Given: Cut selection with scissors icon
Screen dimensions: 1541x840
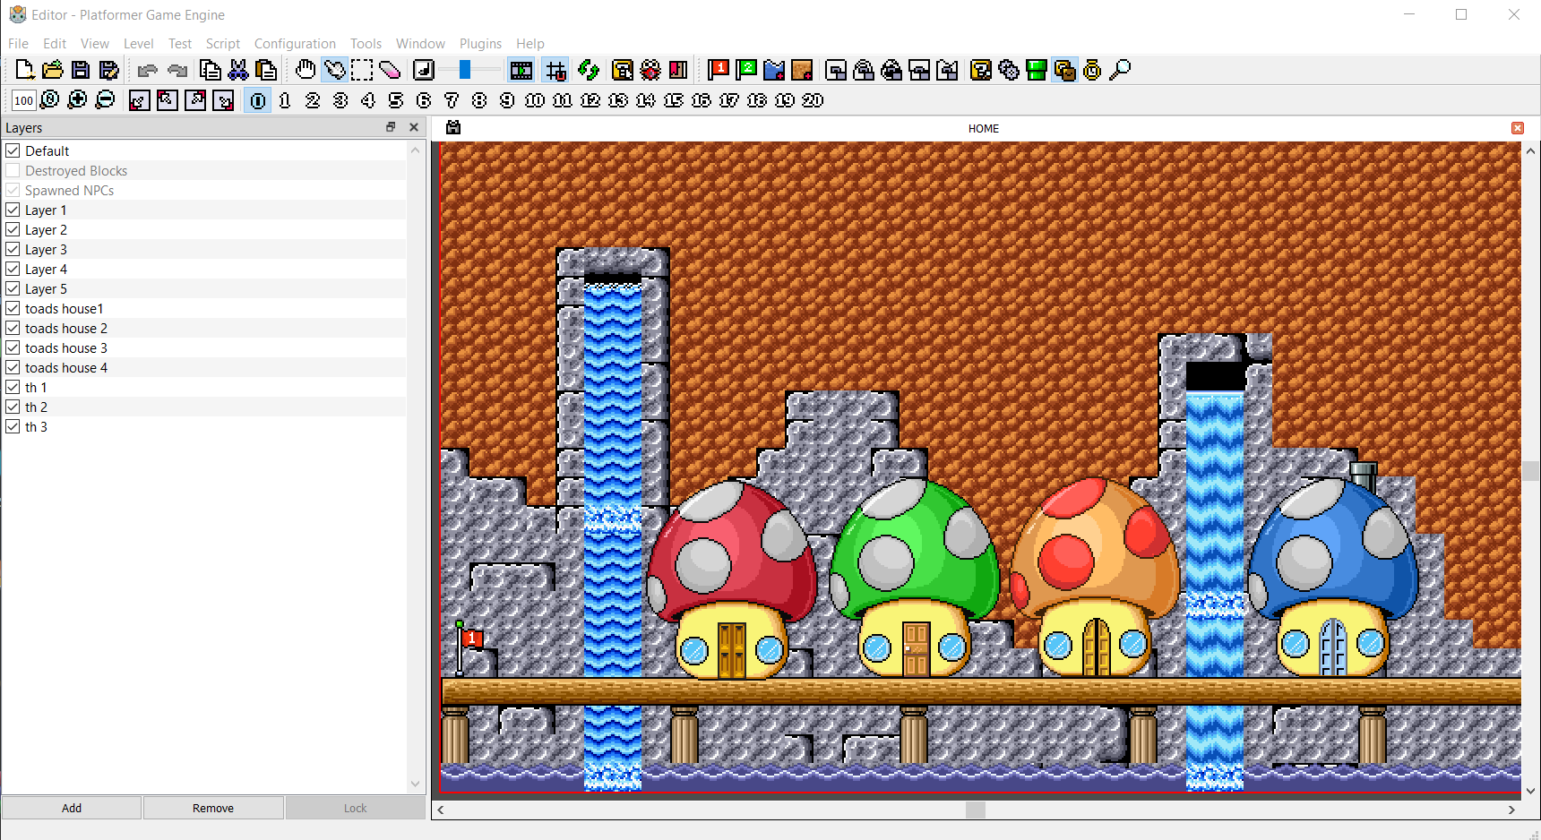Looking at the screenshot, I should (x=238, y=70).
